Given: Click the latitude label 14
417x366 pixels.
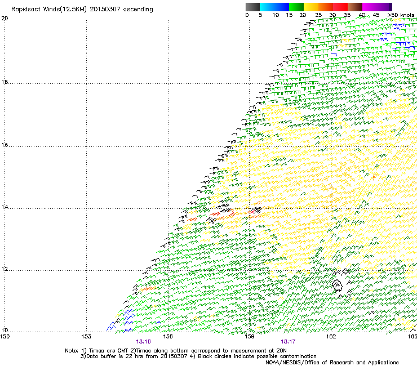Looking at the screenshot, I should click(5, 207).
